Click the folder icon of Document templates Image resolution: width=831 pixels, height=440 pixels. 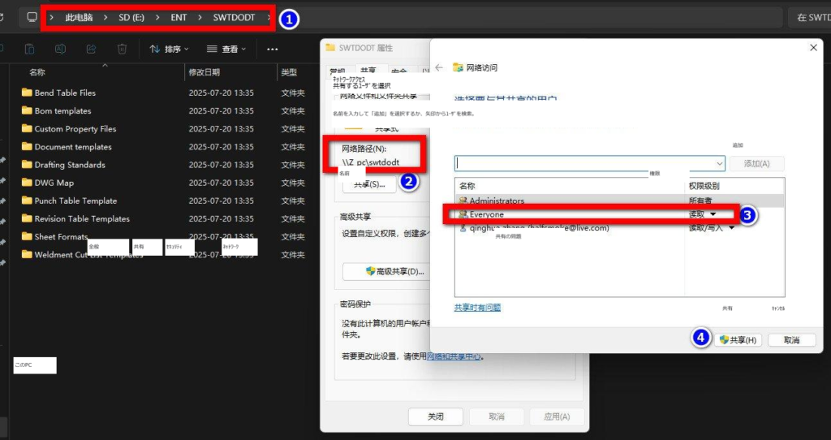tap(27, 146)
